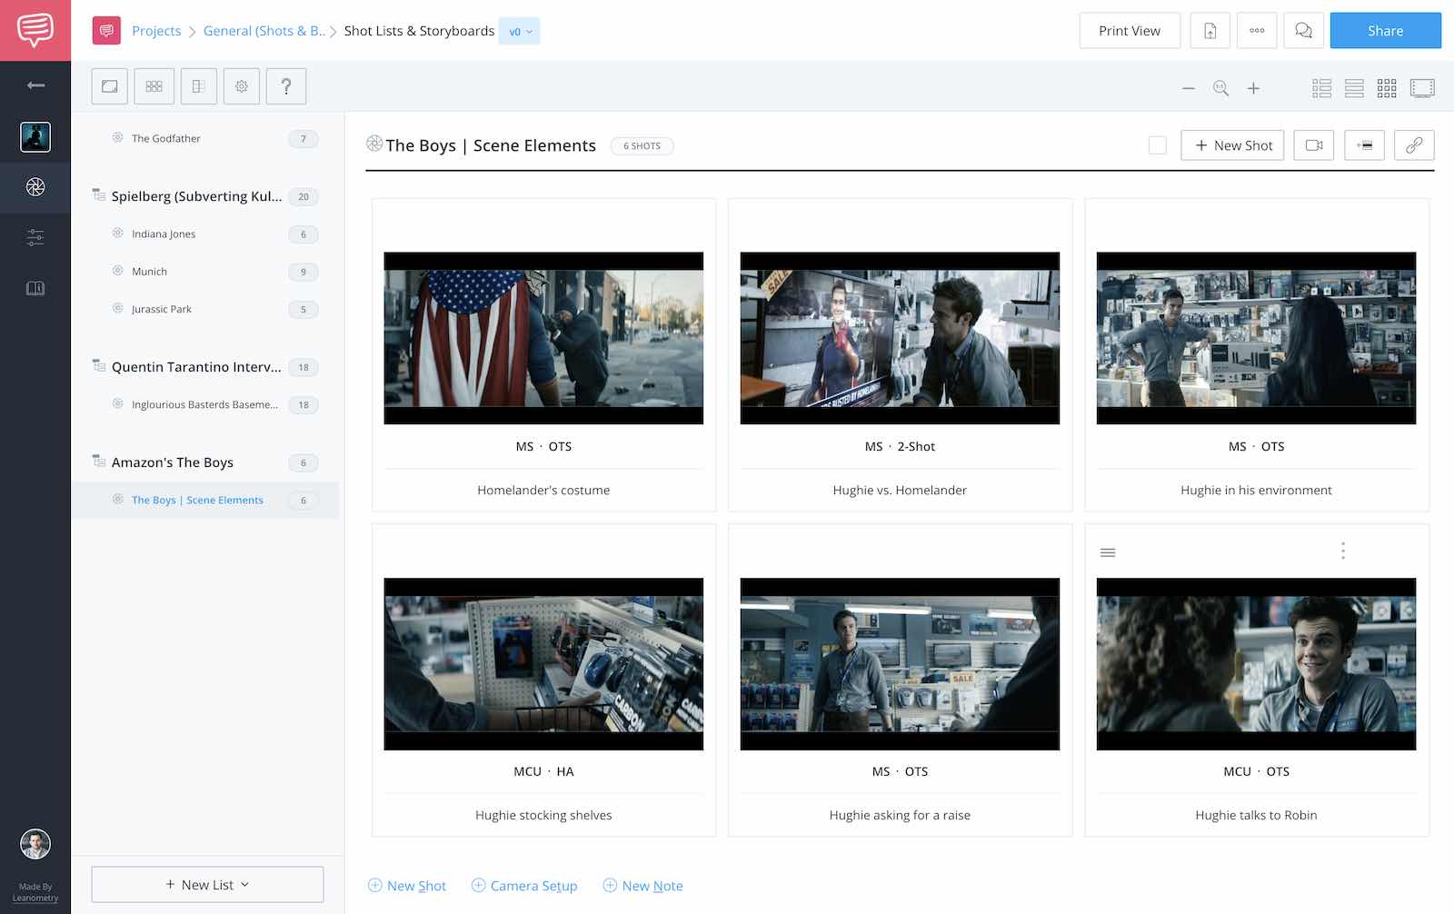The width and height of the screenshot is (1454, 914).
Task: Open Hughie asking for a raise thumbnail
Action: click(900, 664)
